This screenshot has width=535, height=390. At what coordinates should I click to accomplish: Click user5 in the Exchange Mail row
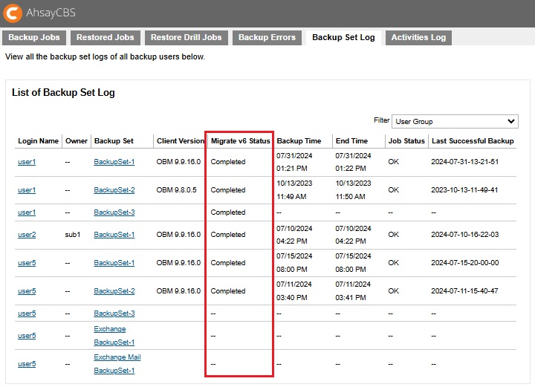pyautogui.click(x=27, y=364)
